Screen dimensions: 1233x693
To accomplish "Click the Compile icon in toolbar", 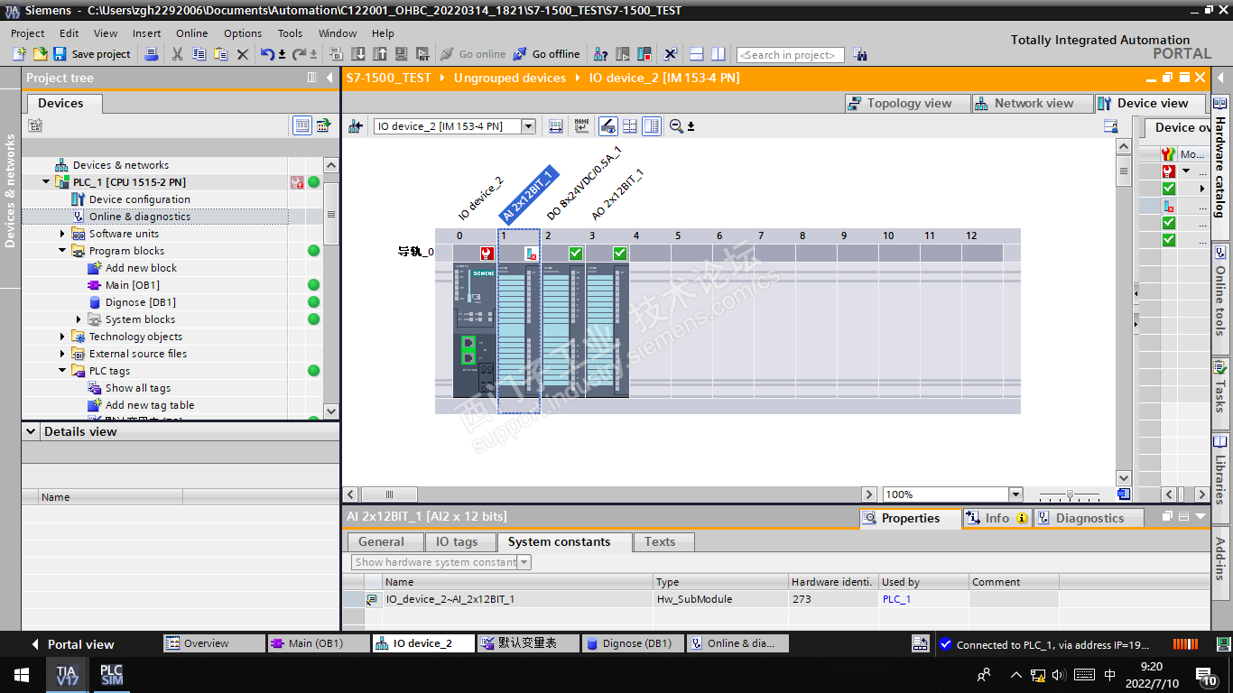I will tap(337, 54).
